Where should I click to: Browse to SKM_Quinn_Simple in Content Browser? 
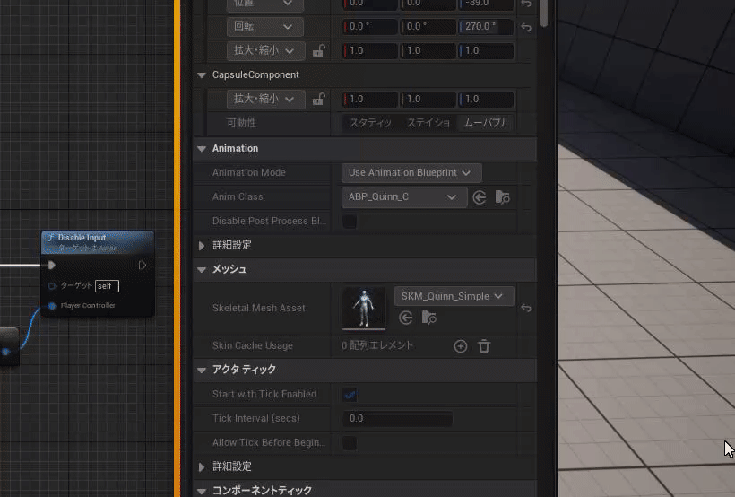click(429, 318)
